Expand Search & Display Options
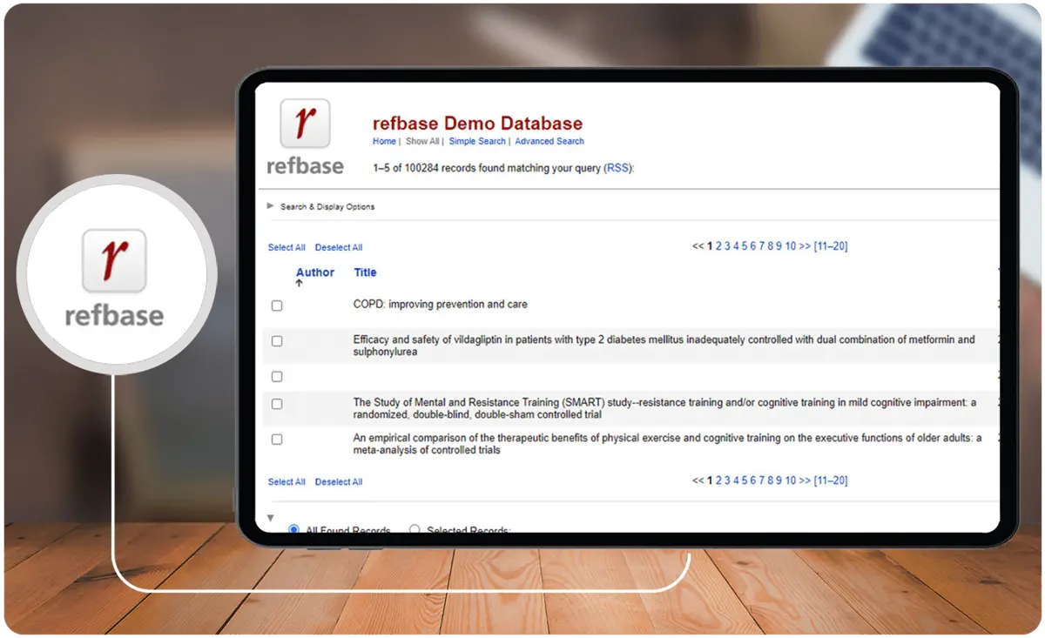This screenshot has height=638, width=1045. click(x=321, y=206)
